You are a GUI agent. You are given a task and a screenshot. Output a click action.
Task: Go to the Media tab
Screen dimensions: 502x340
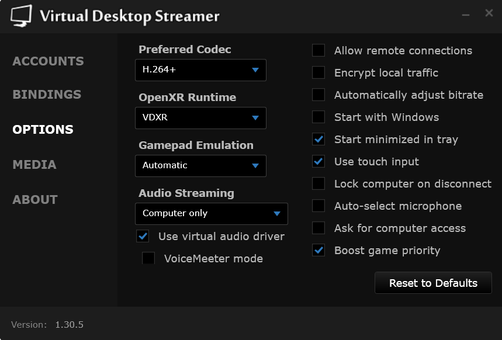tap(34, 165)
